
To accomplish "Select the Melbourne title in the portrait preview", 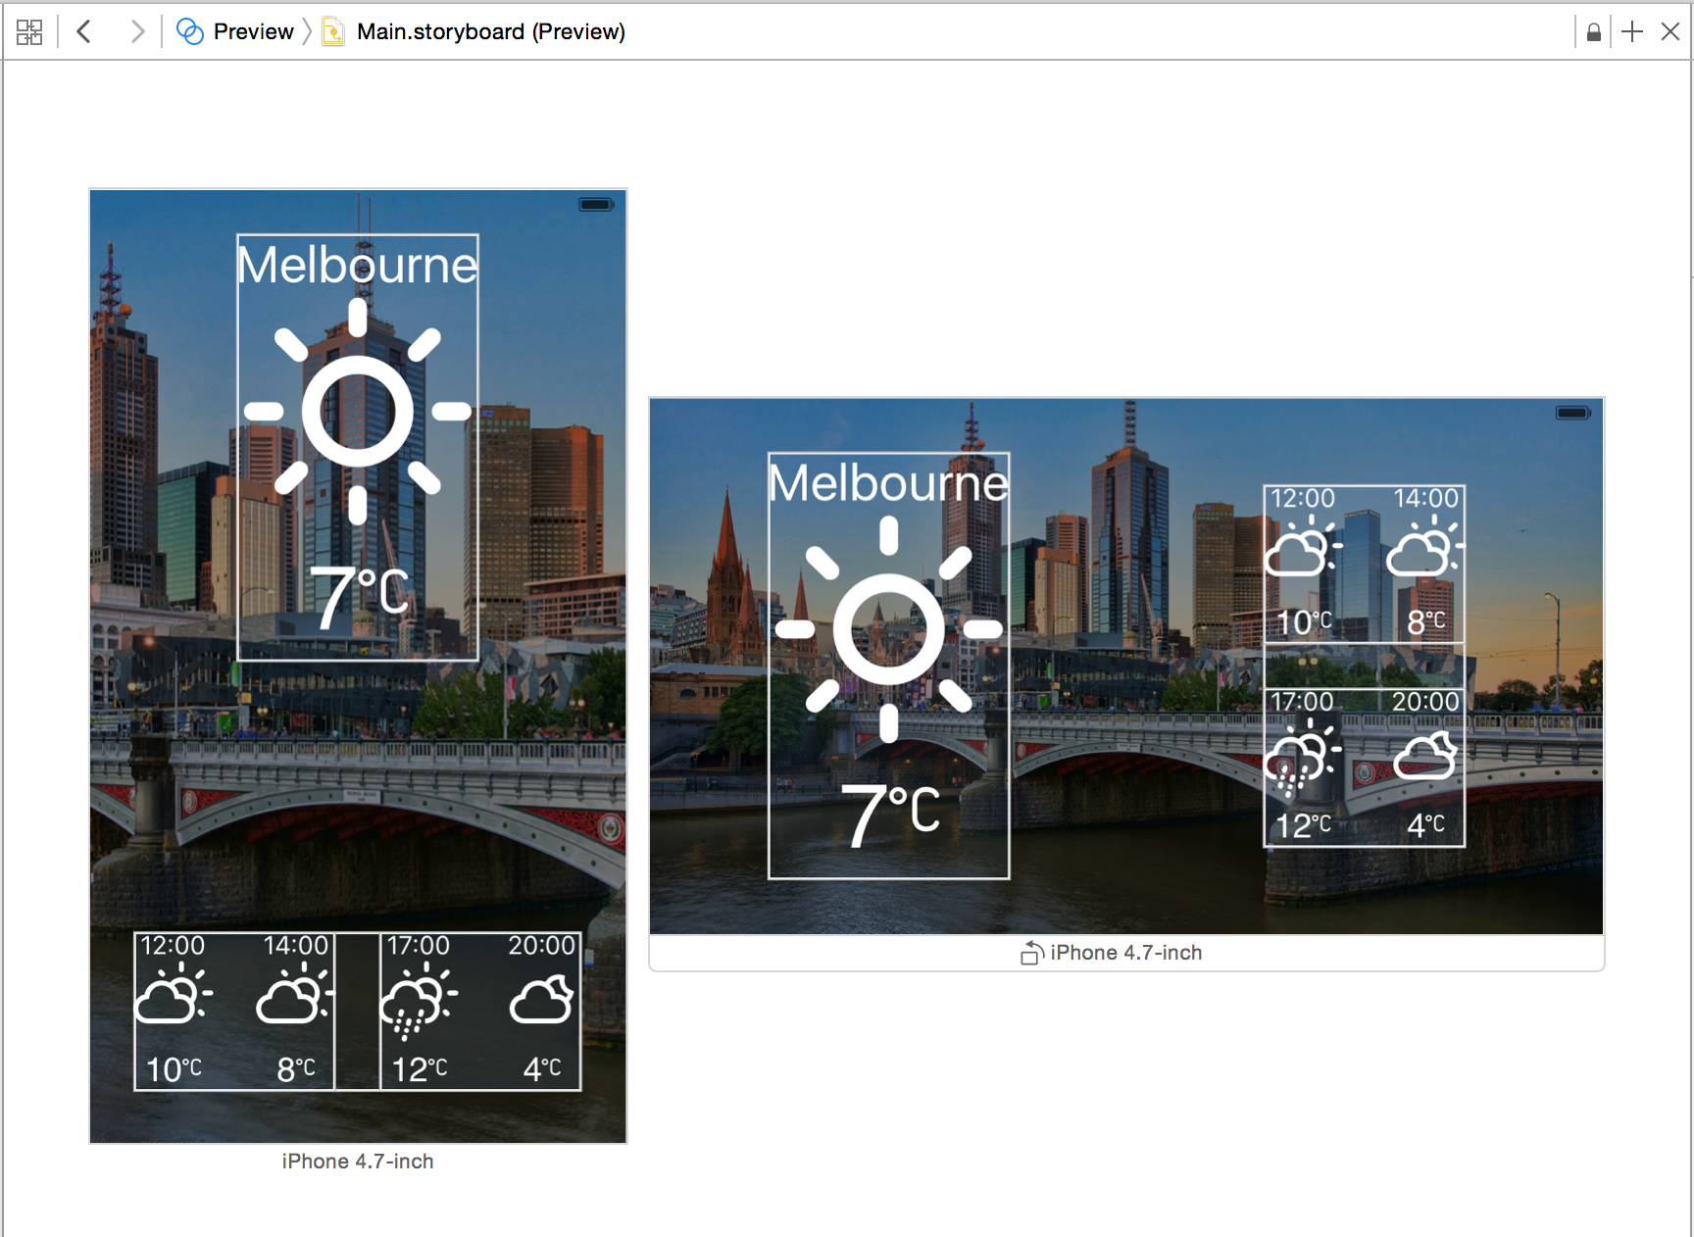I will pos(358,265).
